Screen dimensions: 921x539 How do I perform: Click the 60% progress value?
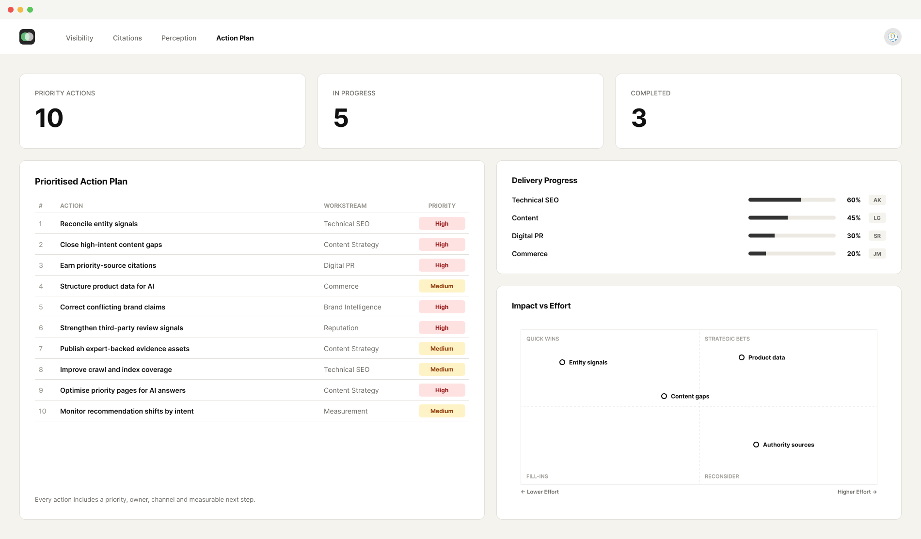tap(854, 200)
